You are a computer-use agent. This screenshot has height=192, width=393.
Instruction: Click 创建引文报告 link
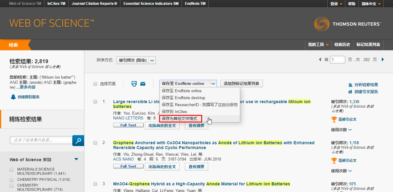coord(366,92)
